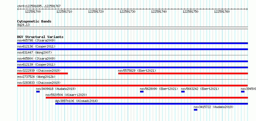Click the small blue block under nsv3409418
The height and width of the screenshot is (121, 256).
tap(38, 92)
